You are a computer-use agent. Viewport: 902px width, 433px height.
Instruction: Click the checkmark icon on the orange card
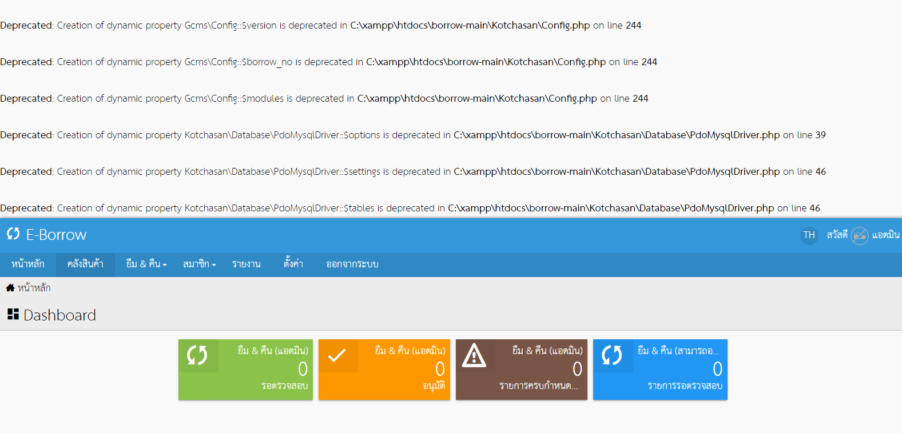tap(337, 355)
